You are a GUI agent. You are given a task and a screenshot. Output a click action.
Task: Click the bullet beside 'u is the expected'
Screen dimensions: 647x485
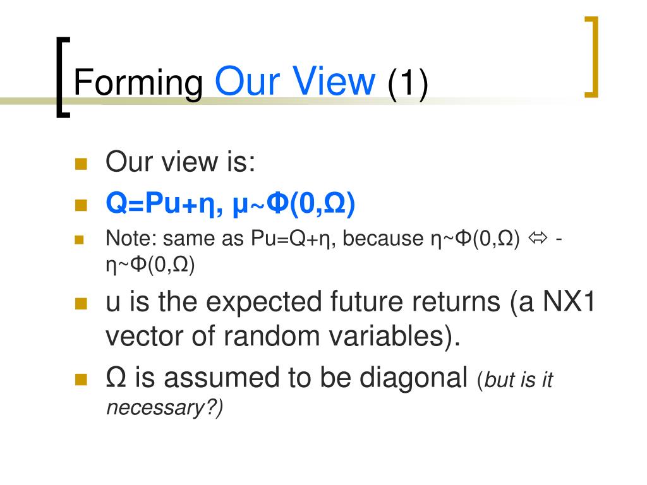coord(81,304)
